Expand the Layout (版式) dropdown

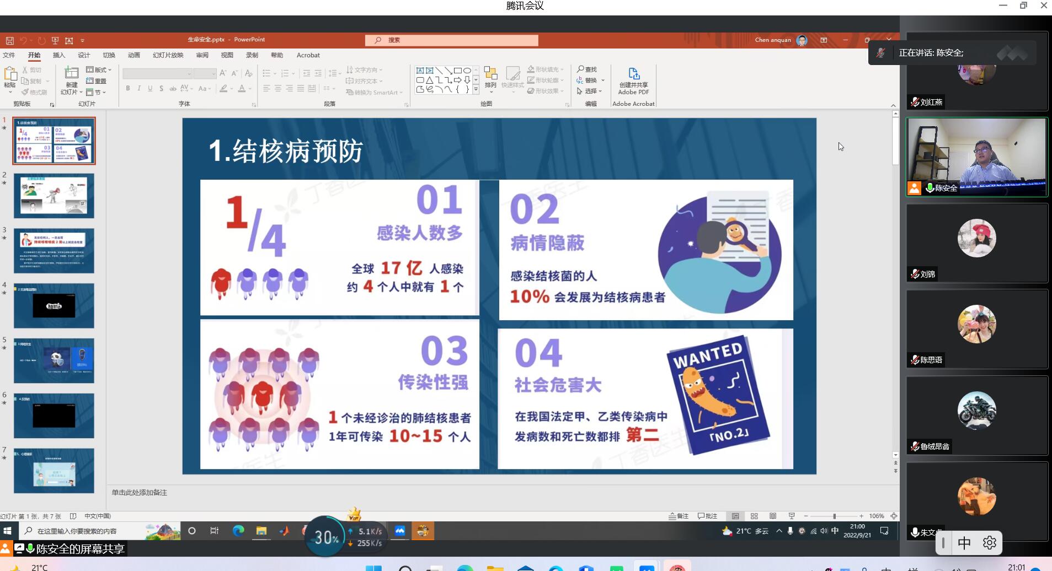99,70
